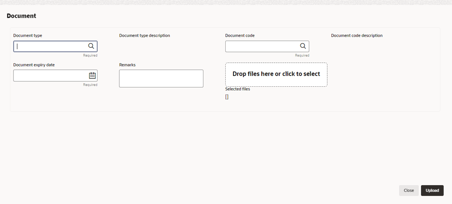
Task: Click the Selected files label
Action: pyautogui.click(x=237, y=89)
